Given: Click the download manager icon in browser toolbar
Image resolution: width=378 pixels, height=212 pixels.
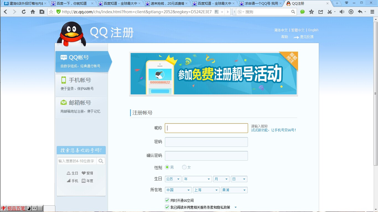Looking at the screenshot, I should click(x=351, y=12).
